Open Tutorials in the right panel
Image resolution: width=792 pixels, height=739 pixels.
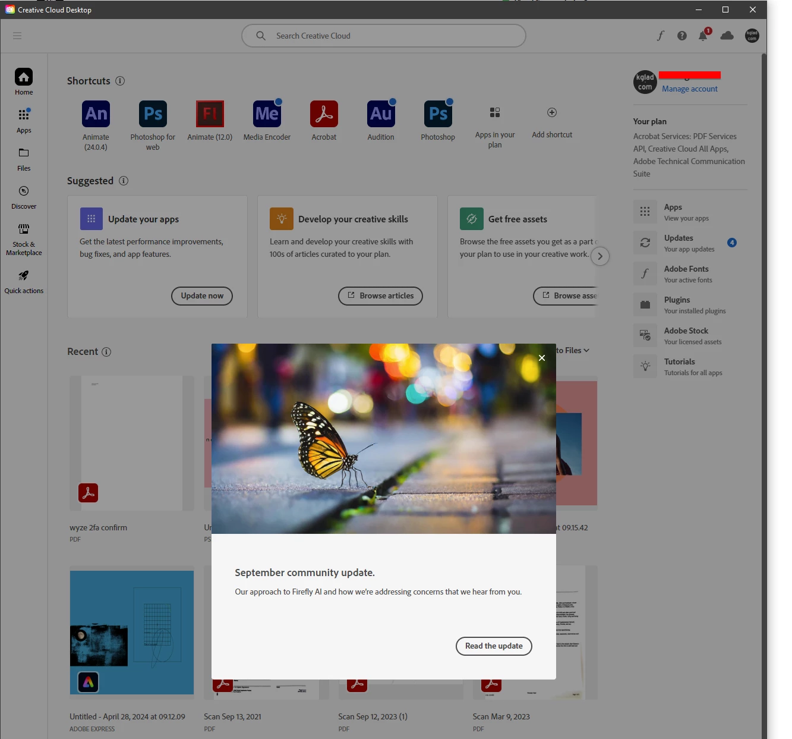[x=689, y=366]
